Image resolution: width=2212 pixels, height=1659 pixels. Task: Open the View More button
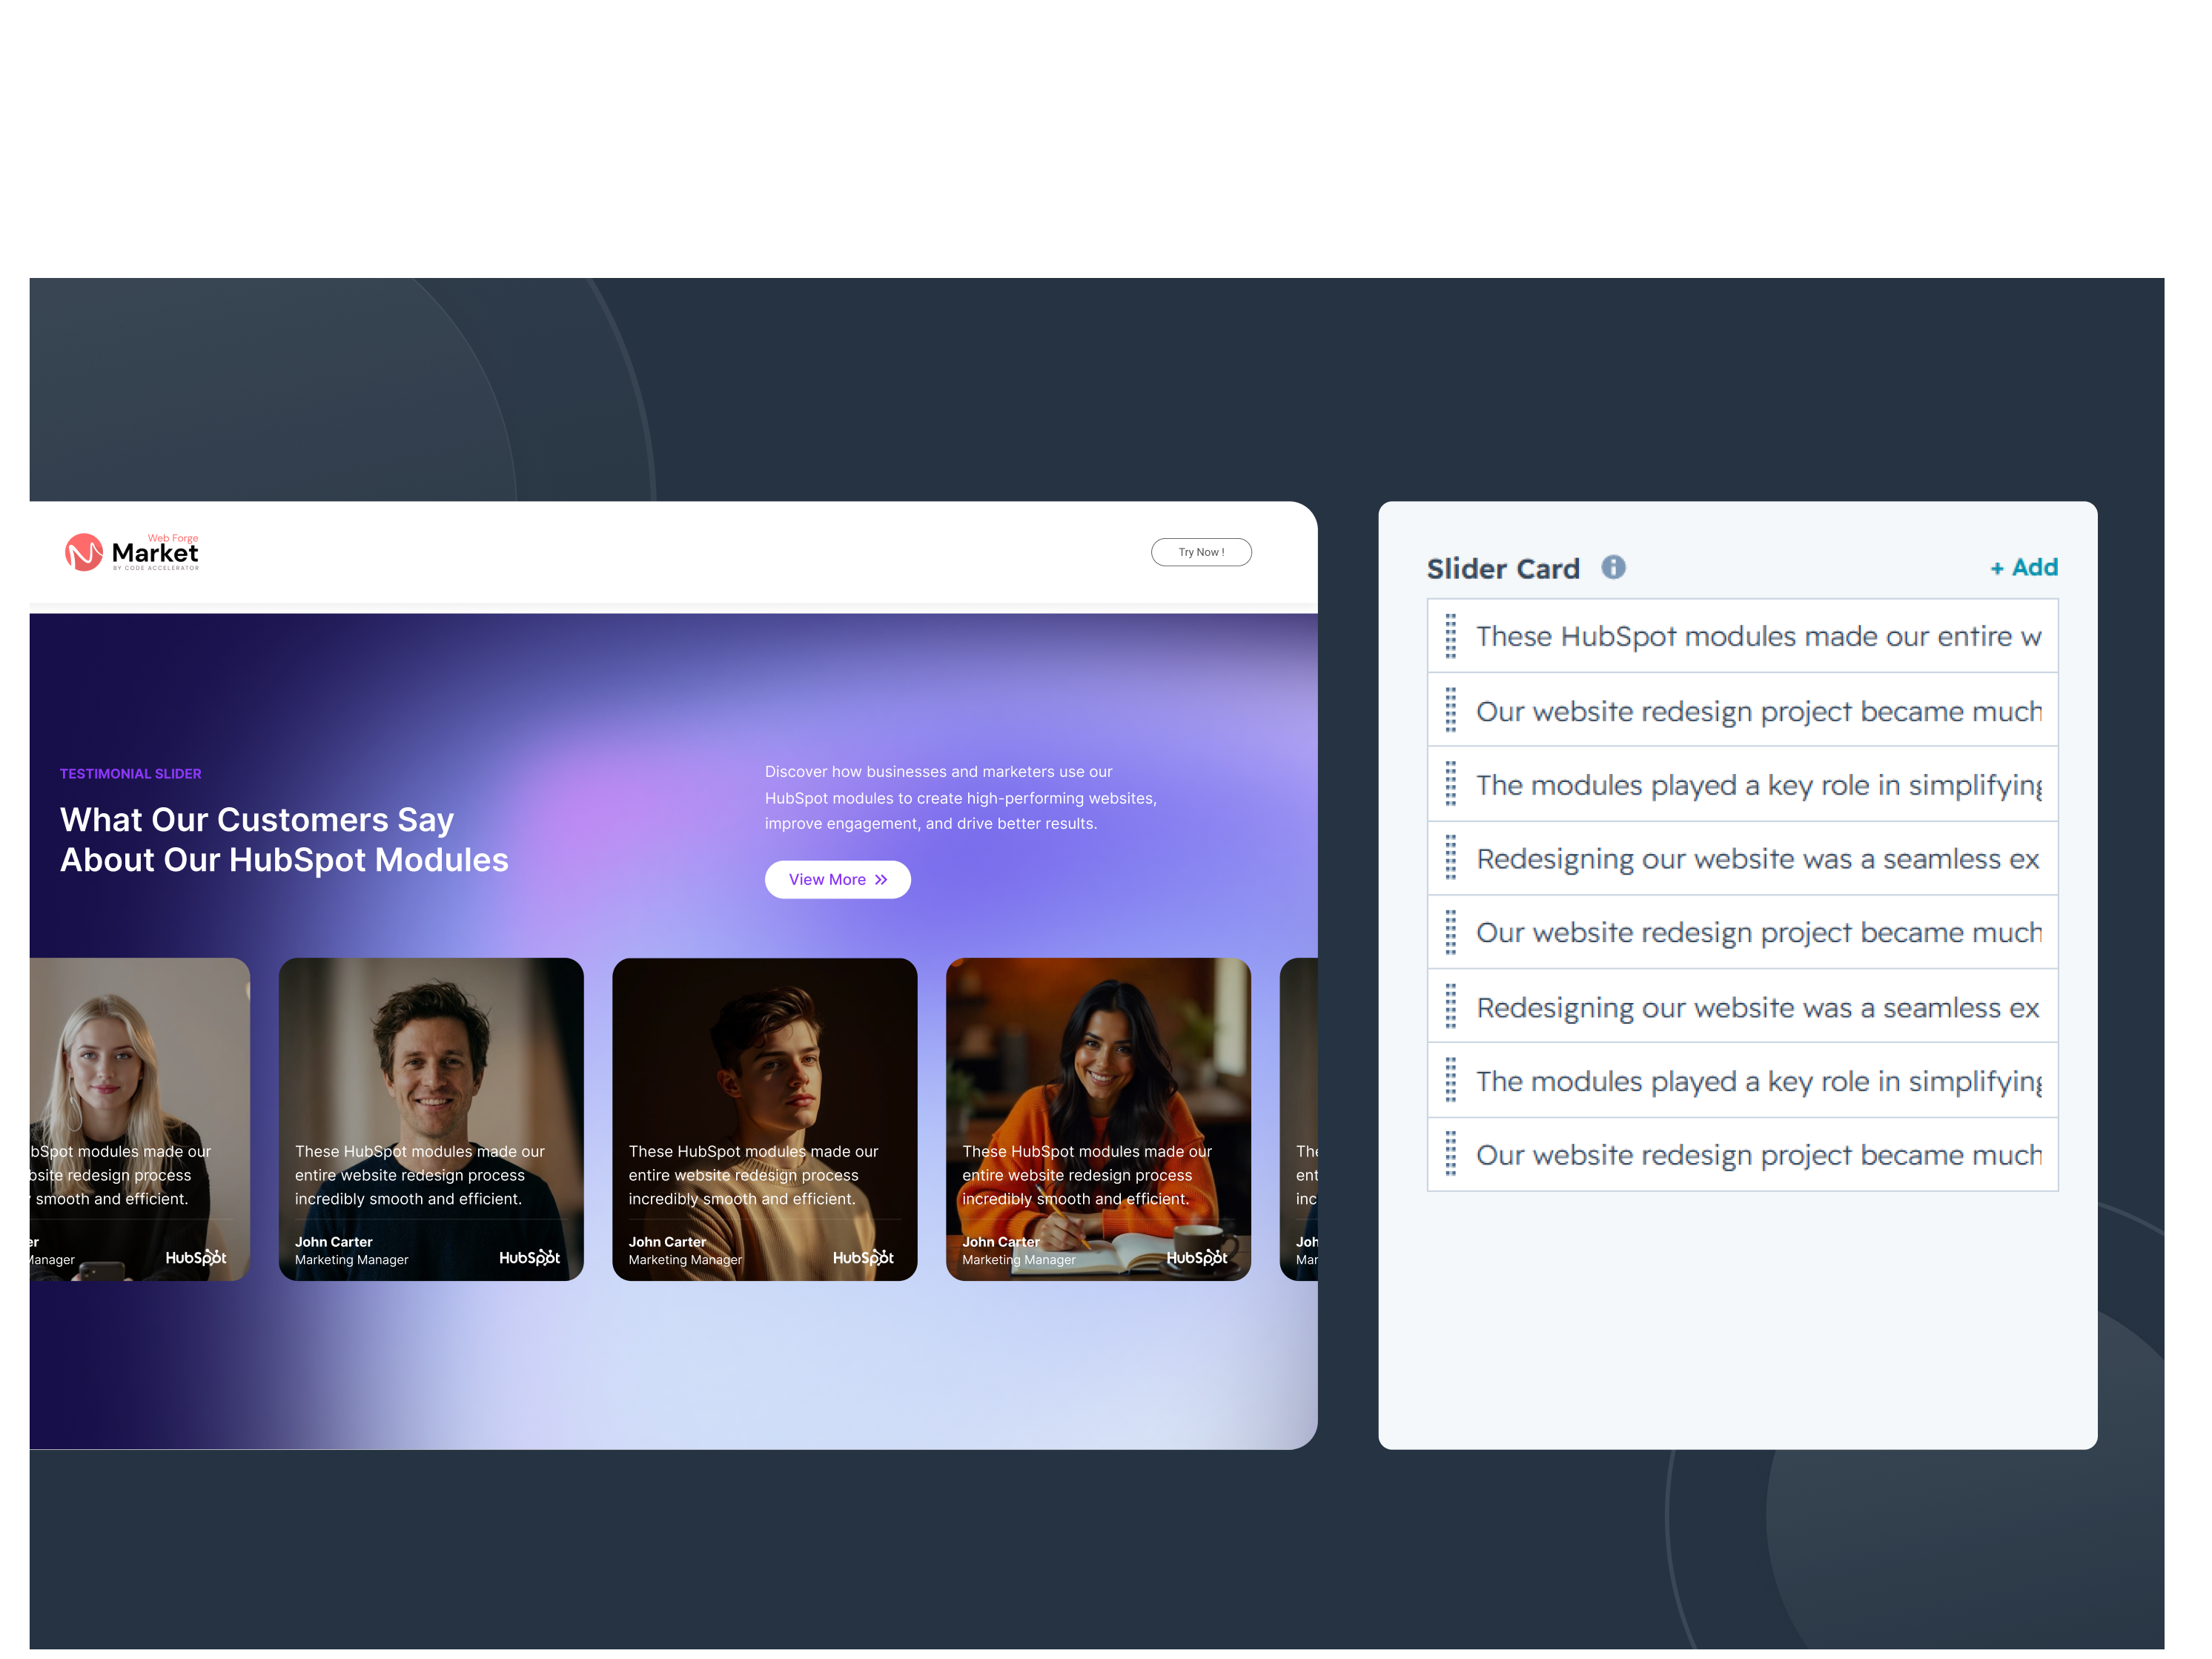tap(838, 880)
